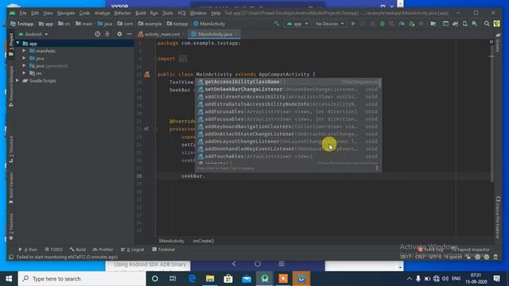
Task: Open the Navigate menu
Action: pyautogui.click(x=66, y=13)
